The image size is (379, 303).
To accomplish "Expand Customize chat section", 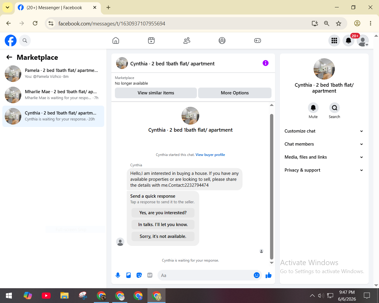I will coord(324,131).
